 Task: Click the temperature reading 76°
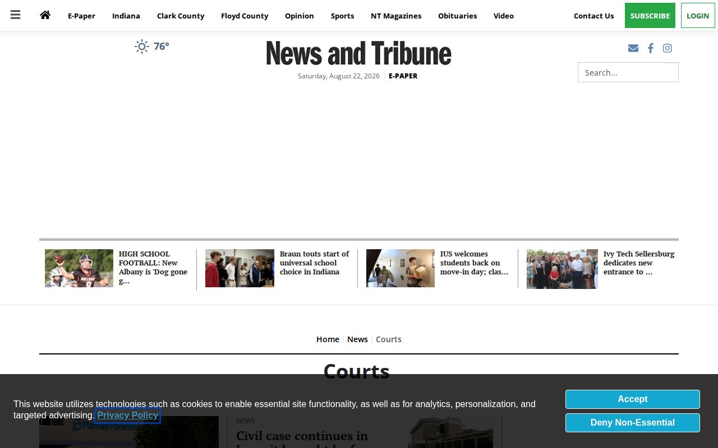click(162, 46)
